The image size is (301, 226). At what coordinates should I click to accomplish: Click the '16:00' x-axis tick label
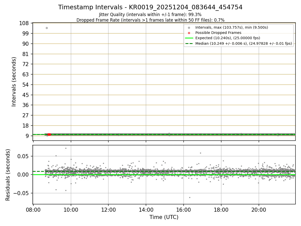(x=184, y=209)
